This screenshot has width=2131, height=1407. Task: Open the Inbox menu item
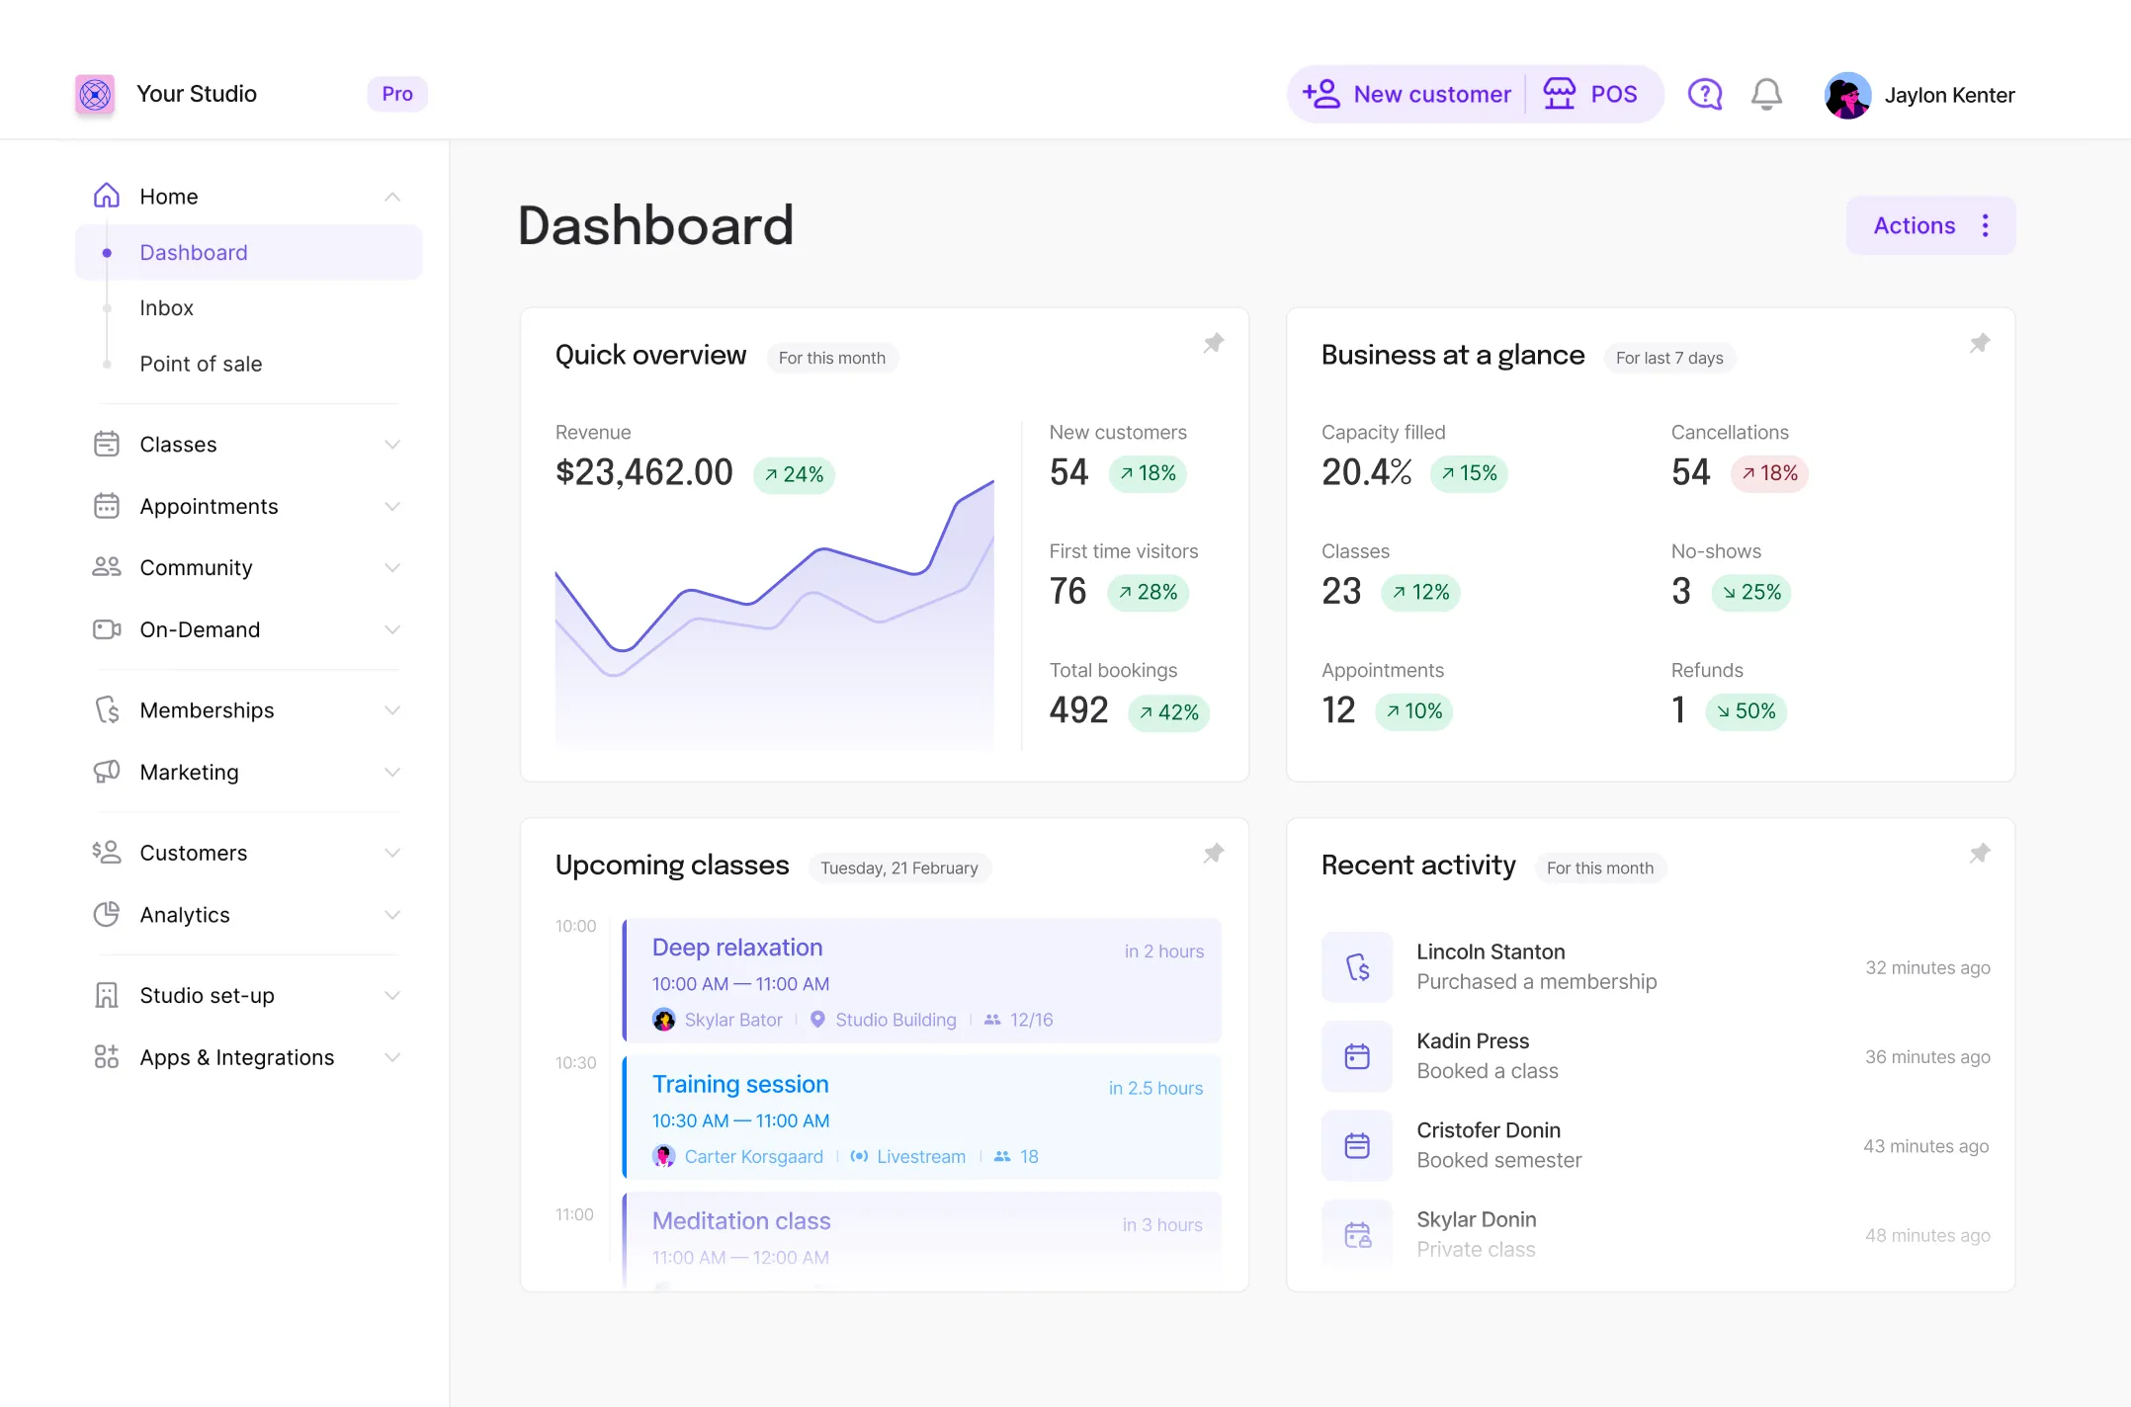point(167,308)
